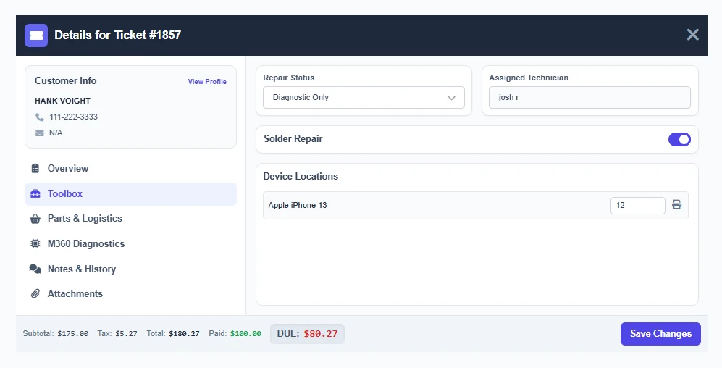Click the Subtotal $175.00 value

72,333
